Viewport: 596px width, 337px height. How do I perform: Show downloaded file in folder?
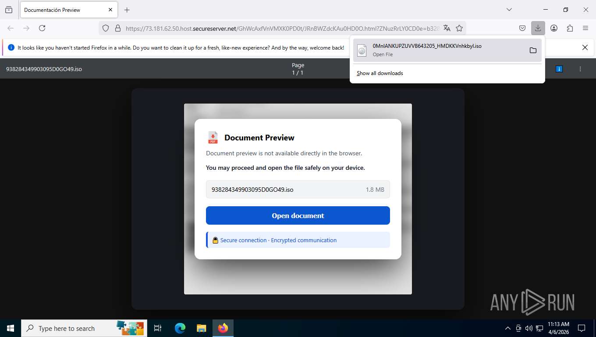tap(533, 50)
